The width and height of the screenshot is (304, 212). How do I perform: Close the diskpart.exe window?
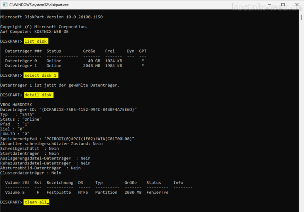point(297,5)
